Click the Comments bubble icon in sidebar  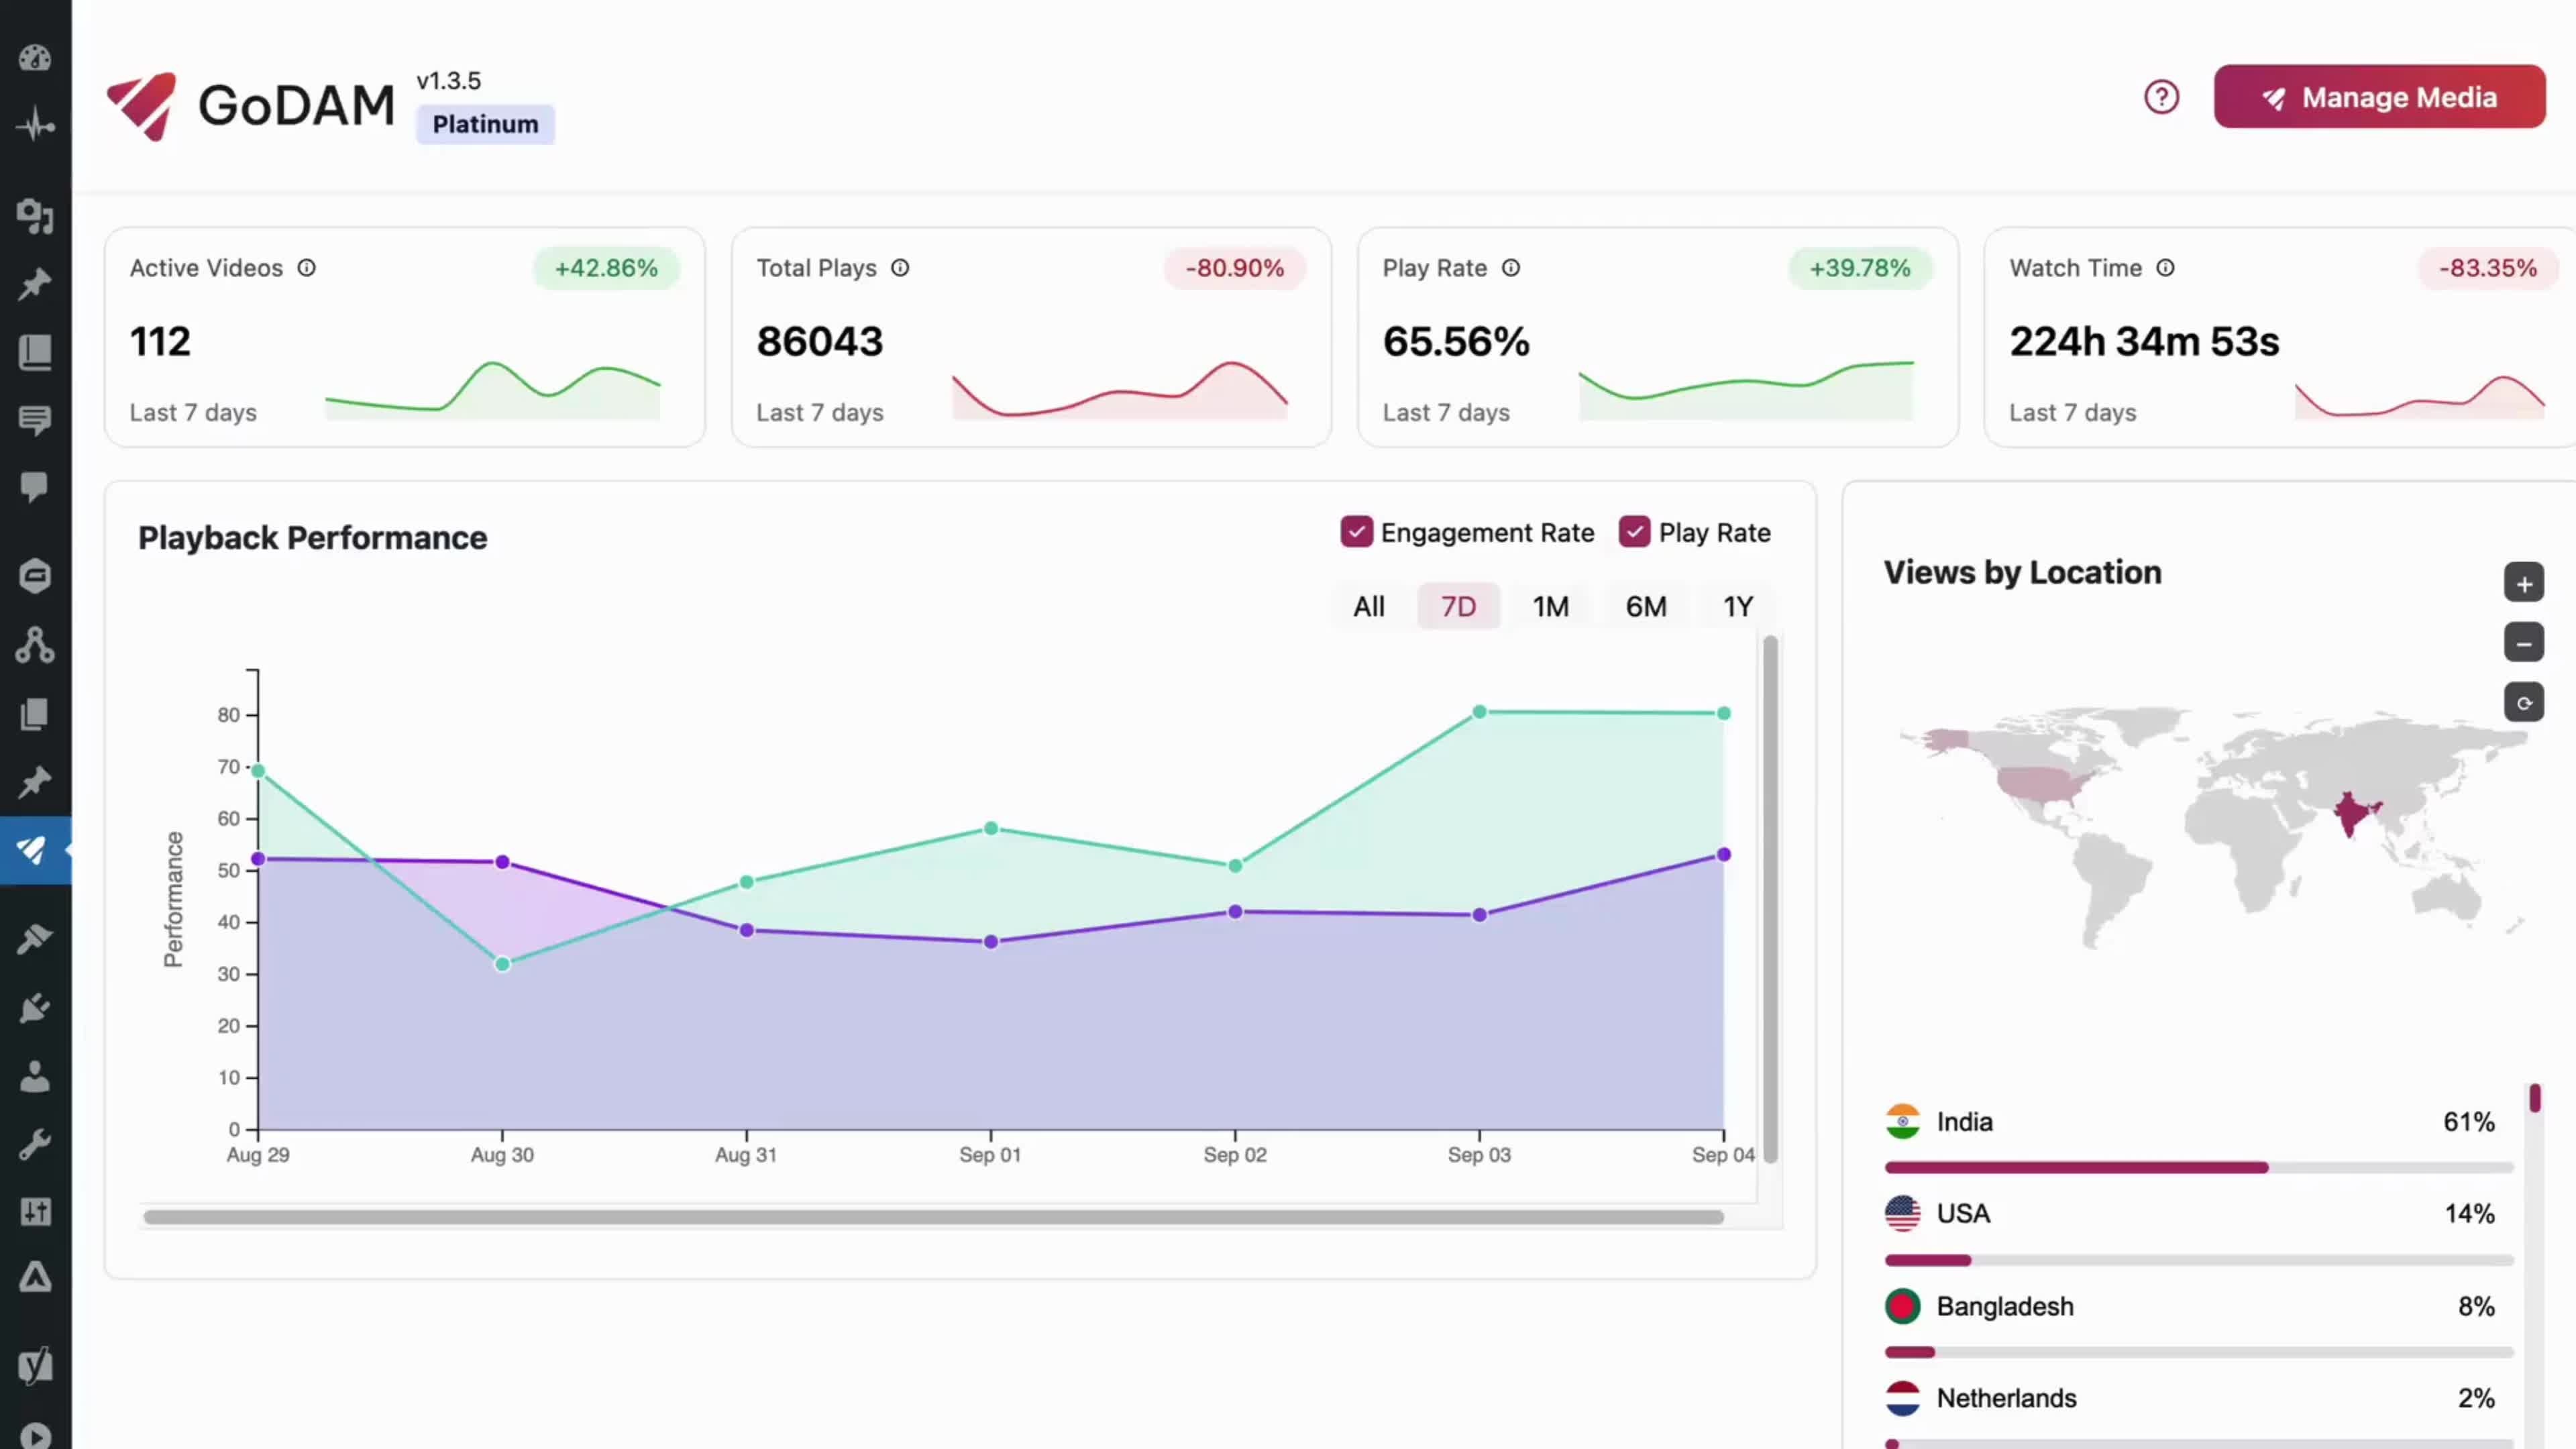[35, 487]
